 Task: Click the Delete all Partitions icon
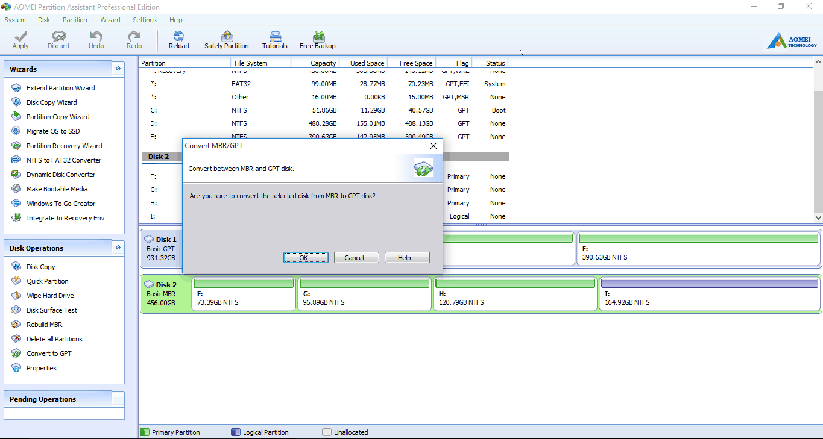coord(16,339)
